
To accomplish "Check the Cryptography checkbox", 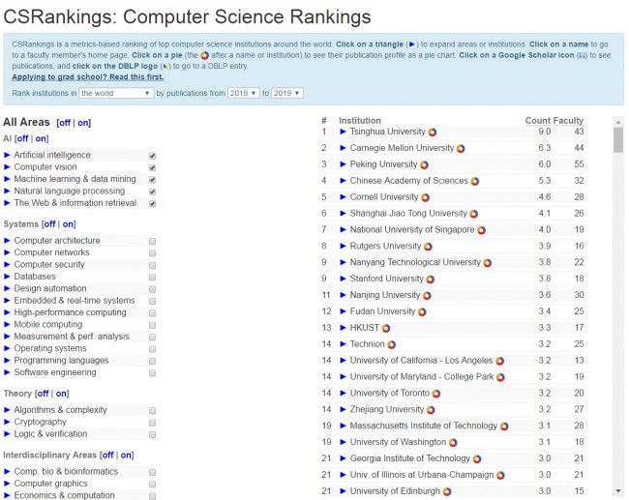I will [153, 423].
